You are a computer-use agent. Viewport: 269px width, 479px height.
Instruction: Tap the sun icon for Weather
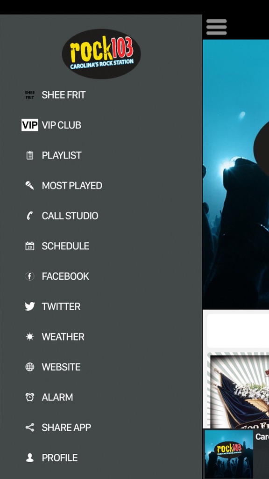click(29, 337)
